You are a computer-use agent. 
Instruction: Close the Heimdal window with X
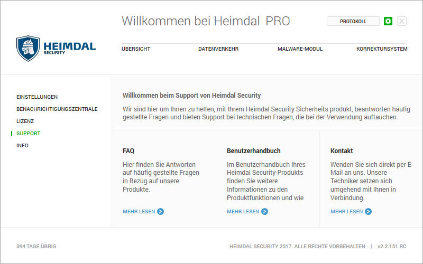tap(402, 21)
